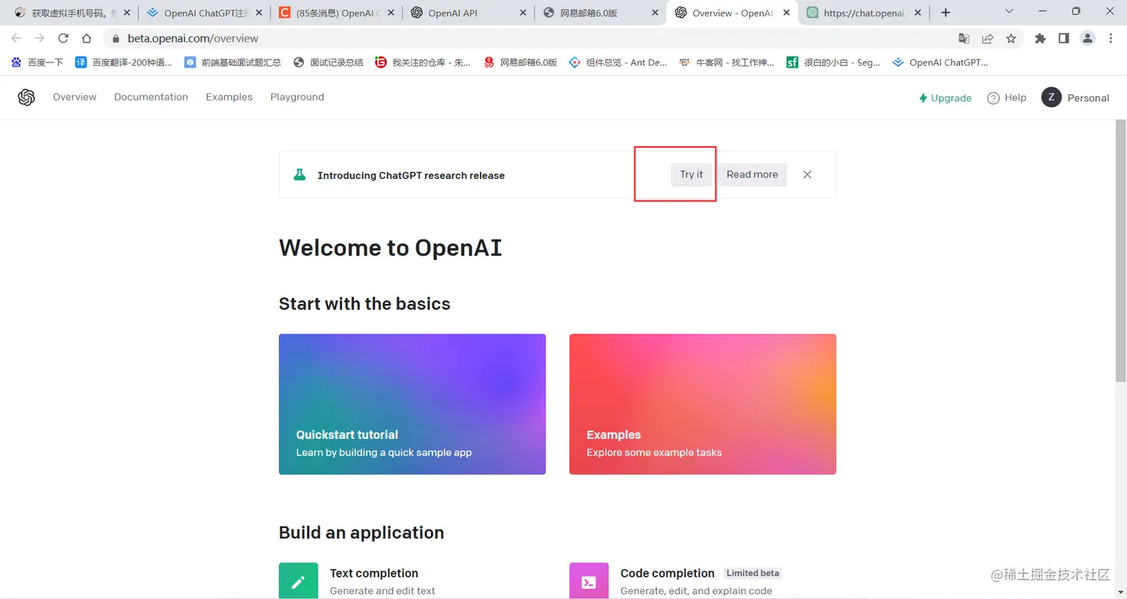Open the Examples nav item in the header
This screenshot has width=1127, height=599.
click(x=230, y=98)
